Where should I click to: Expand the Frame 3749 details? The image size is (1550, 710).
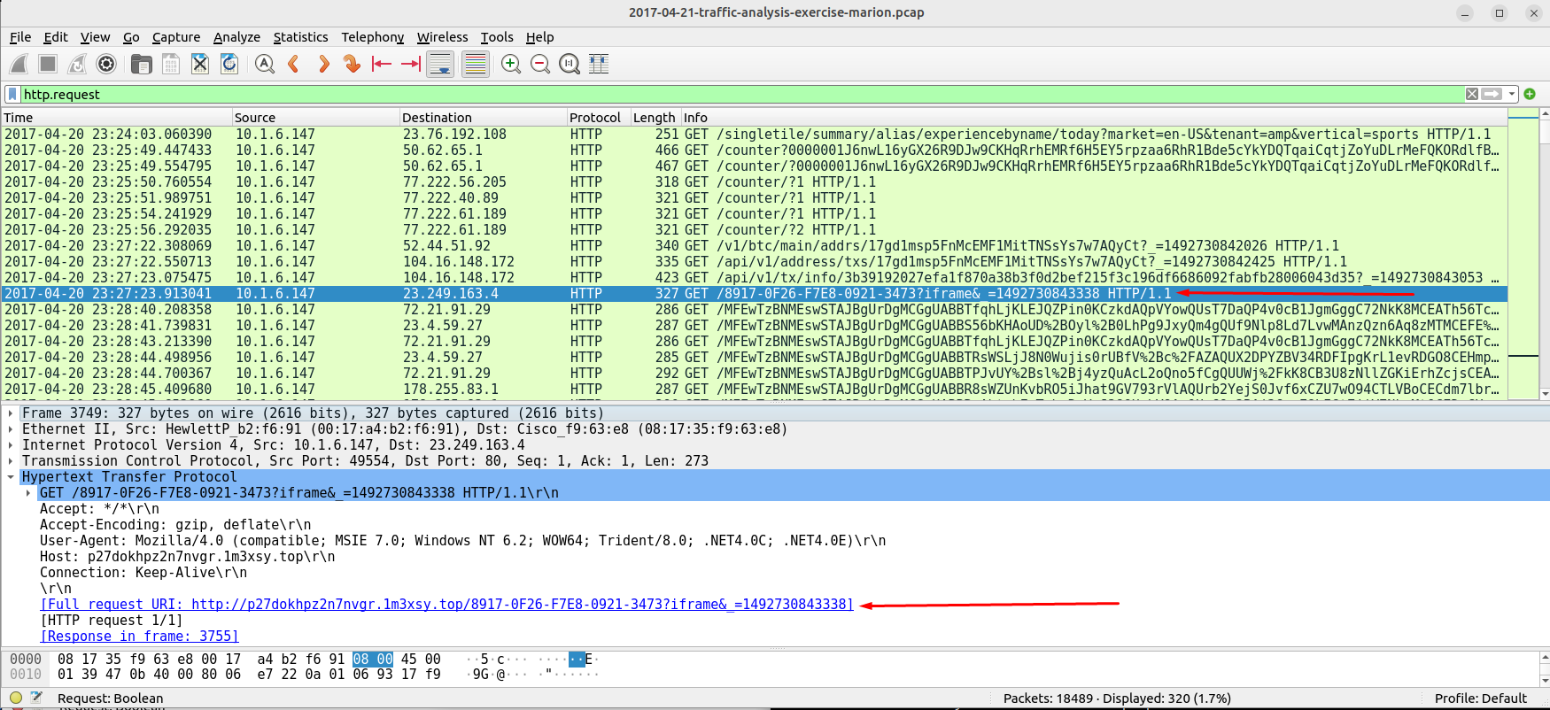click(x=11, y=413)
